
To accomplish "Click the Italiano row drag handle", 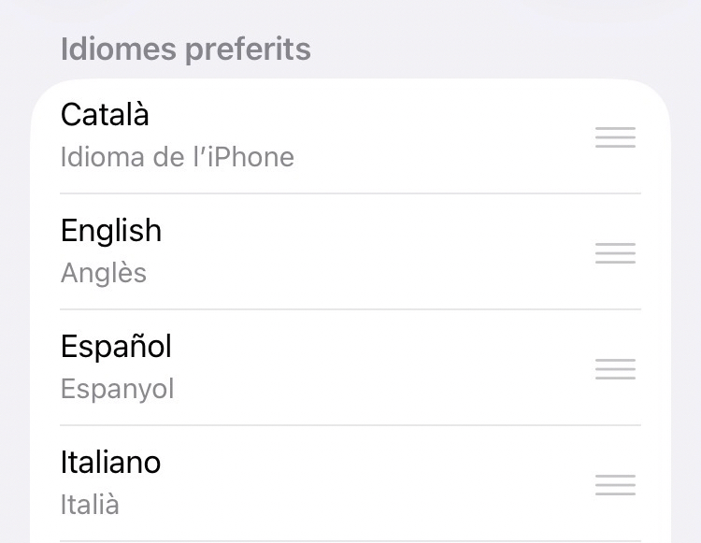I will click(x=615, y=485).
